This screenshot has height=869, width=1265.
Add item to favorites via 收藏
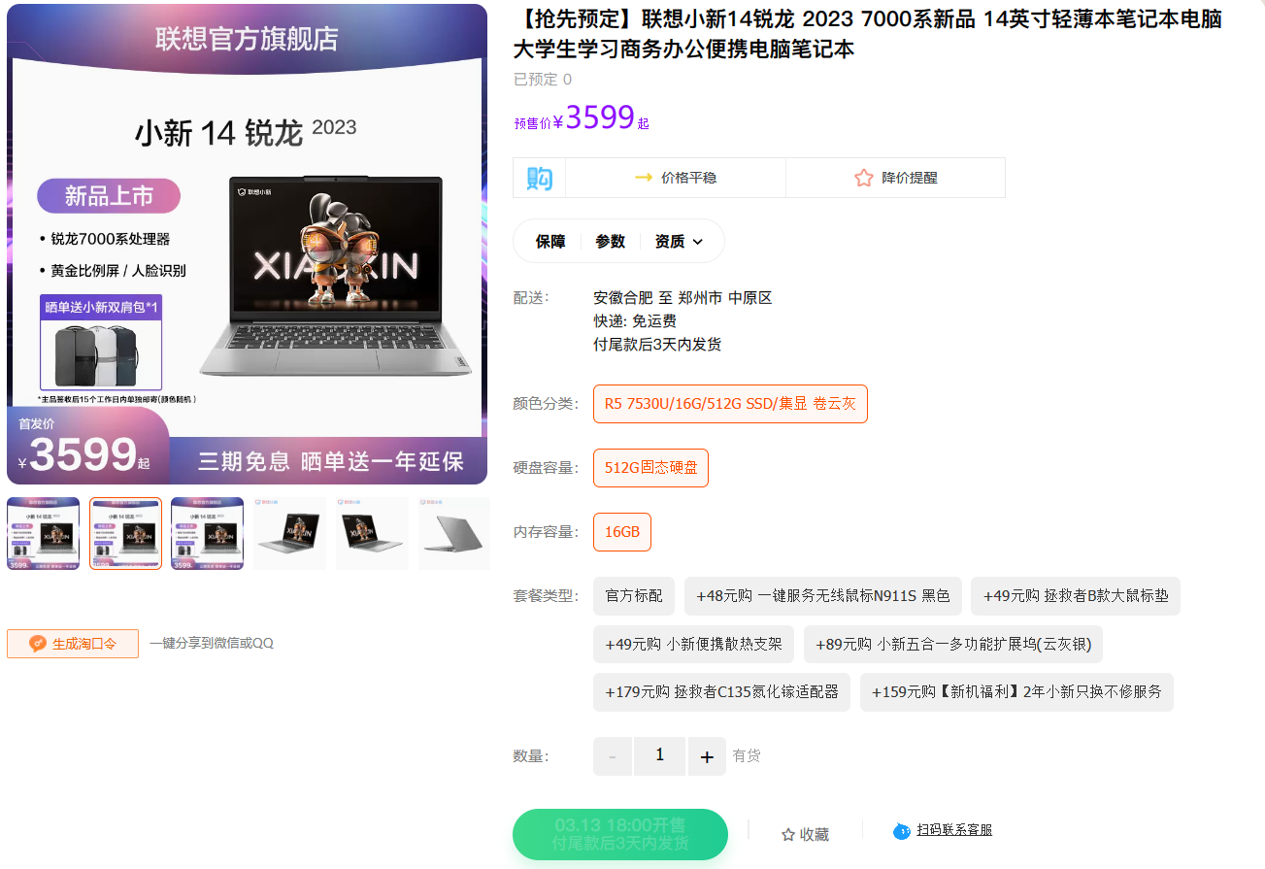click(805, 834)
